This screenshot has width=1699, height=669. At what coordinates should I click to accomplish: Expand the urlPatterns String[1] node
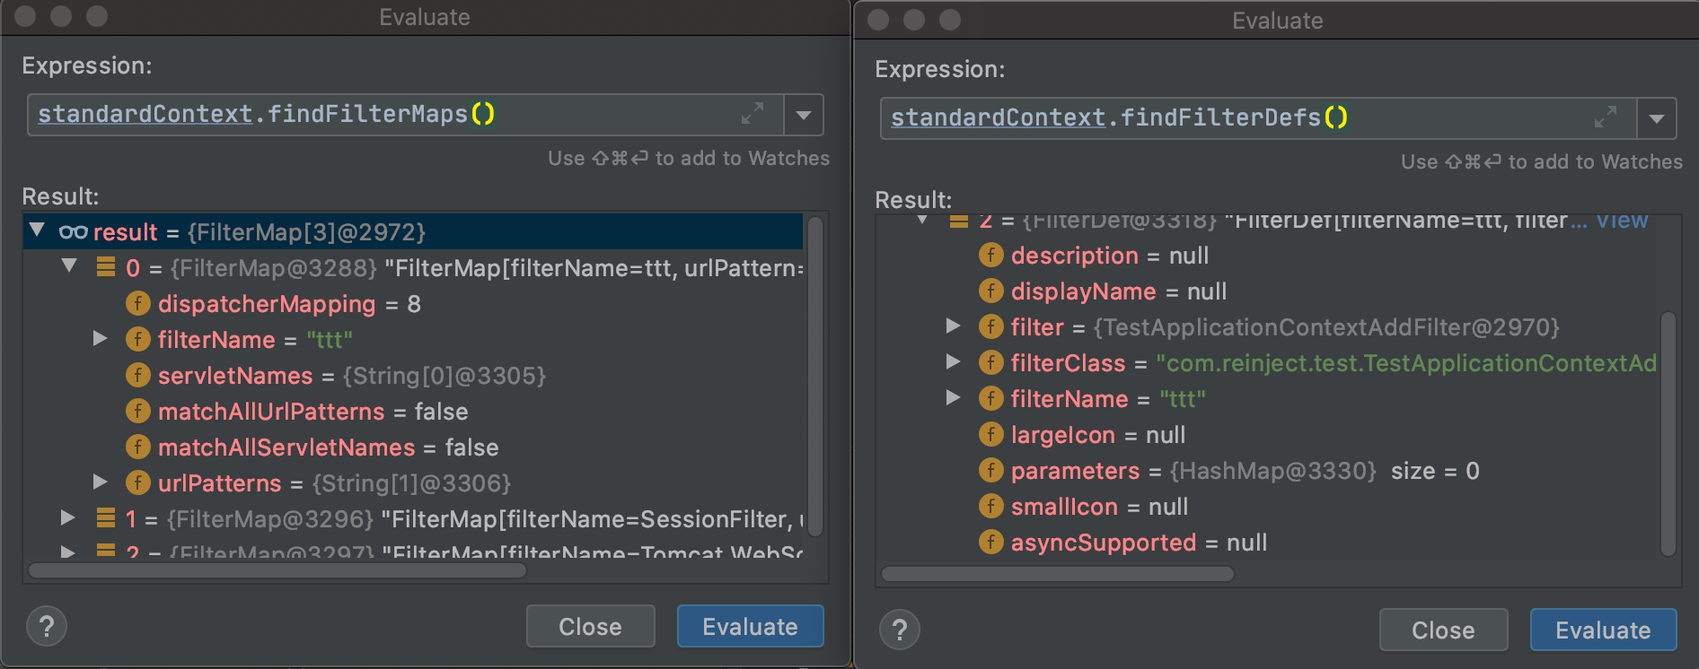(101, 482)
